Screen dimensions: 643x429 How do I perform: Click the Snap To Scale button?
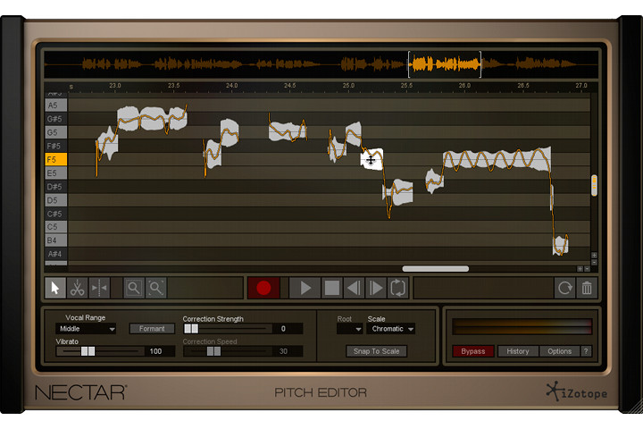pos(376,351)
